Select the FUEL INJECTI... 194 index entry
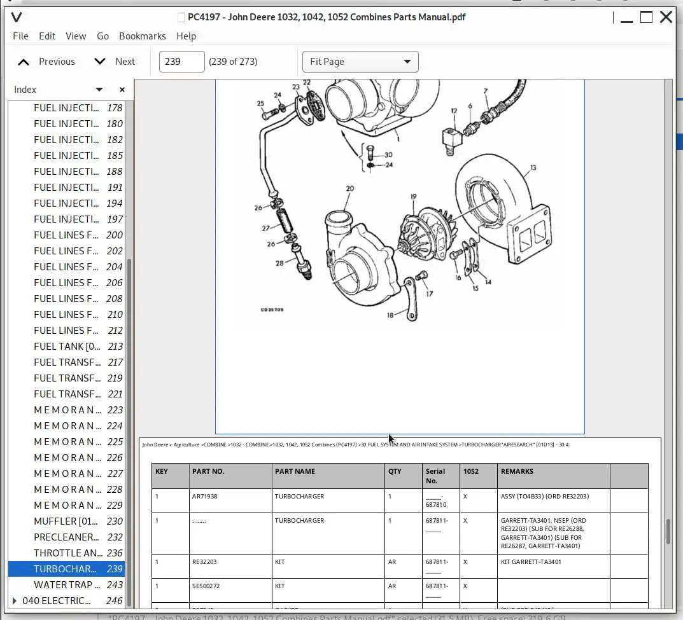683x620 pixels. click(x=66, y=203)
